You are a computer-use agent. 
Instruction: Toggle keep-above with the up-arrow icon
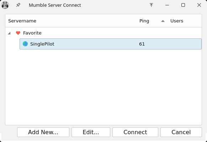click(151, 5)
